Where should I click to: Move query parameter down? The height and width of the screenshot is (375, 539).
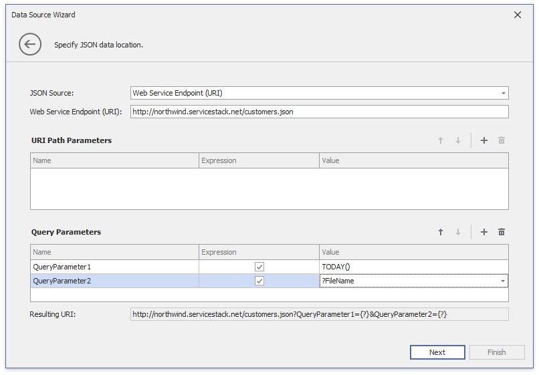458,232
